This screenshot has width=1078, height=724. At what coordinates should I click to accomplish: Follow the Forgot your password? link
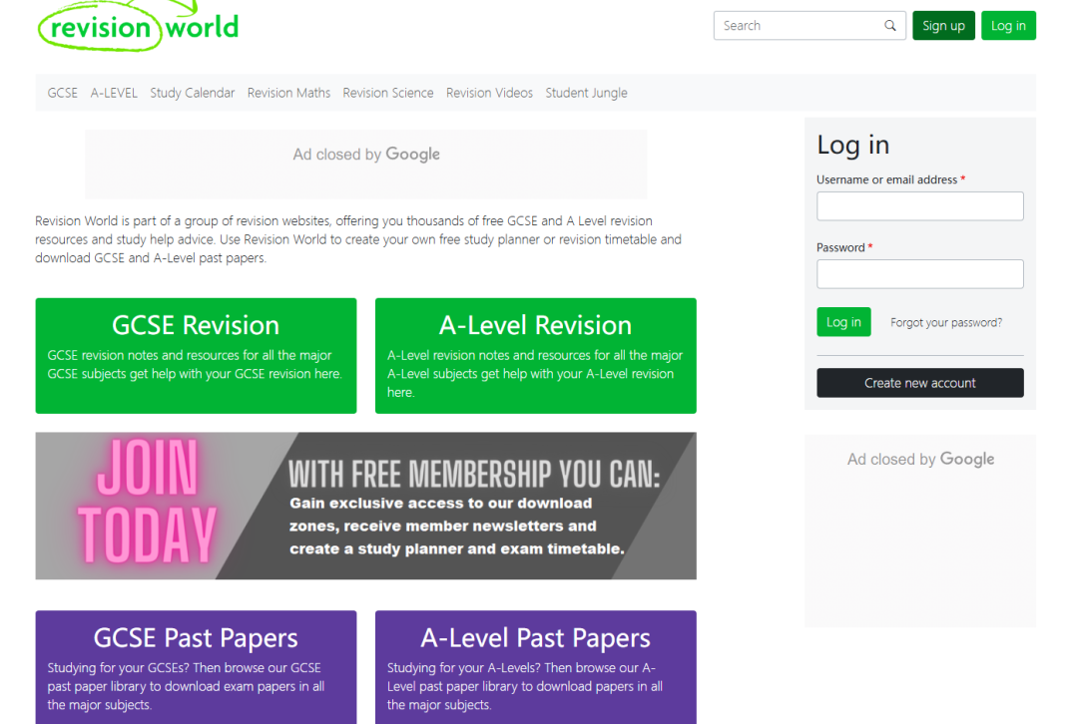(x=946, y=322)
